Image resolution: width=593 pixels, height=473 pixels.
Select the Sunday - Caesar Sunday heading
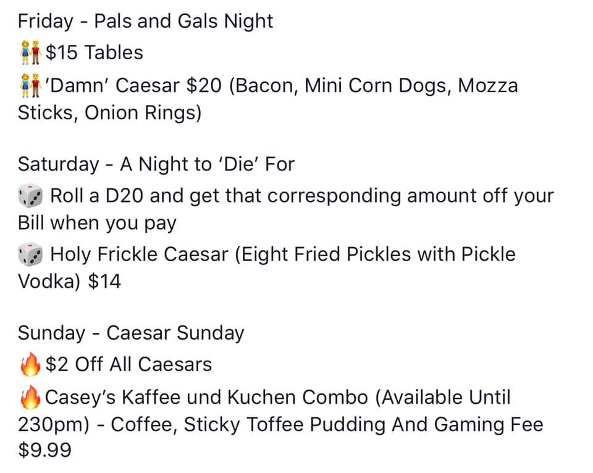click(x=131, y=333)
